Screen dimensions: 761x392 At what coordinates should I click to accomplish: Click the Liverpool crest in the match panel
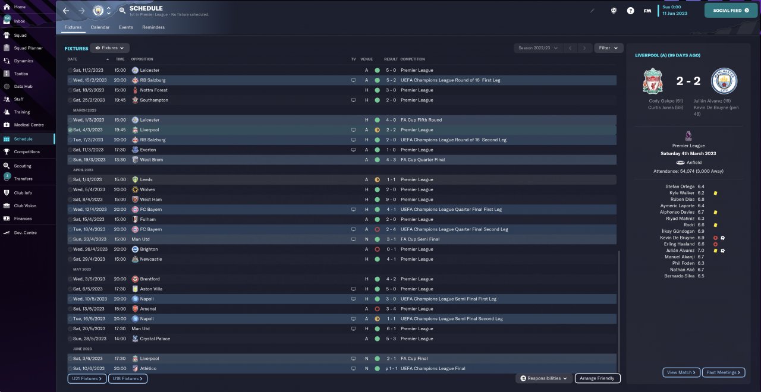pyautogui.click(x=654, y=81)
